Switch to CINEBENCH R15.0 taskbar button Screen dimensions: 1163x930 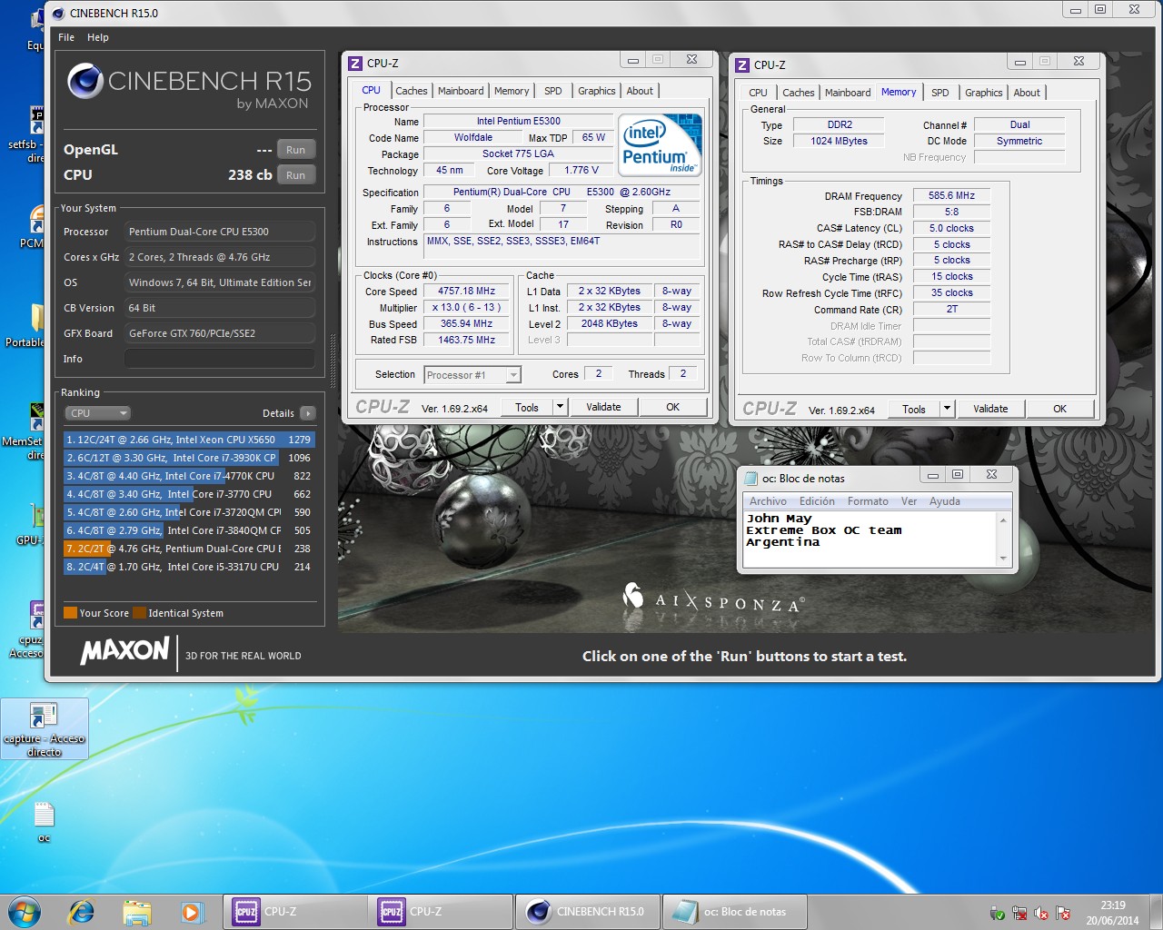point(588,911)
